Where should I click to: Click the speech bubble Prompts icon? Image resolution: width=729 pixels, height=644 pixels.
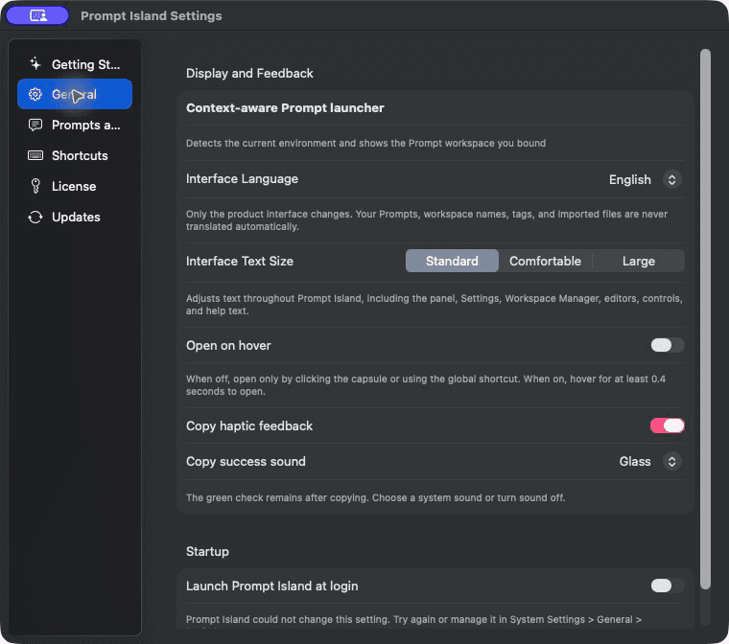[35, 125]
